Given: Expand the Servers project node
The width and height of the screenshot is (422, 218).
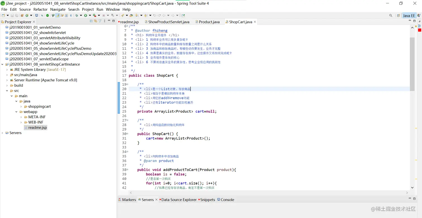Looking at the screenshot, I should pyautogui.click(x=3, y=133).
